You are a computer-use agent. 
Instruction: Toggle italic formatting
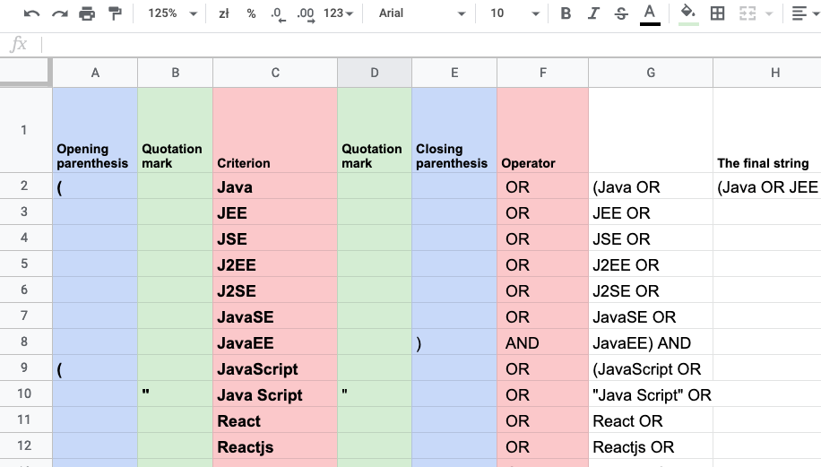click(x=593, y=13)
